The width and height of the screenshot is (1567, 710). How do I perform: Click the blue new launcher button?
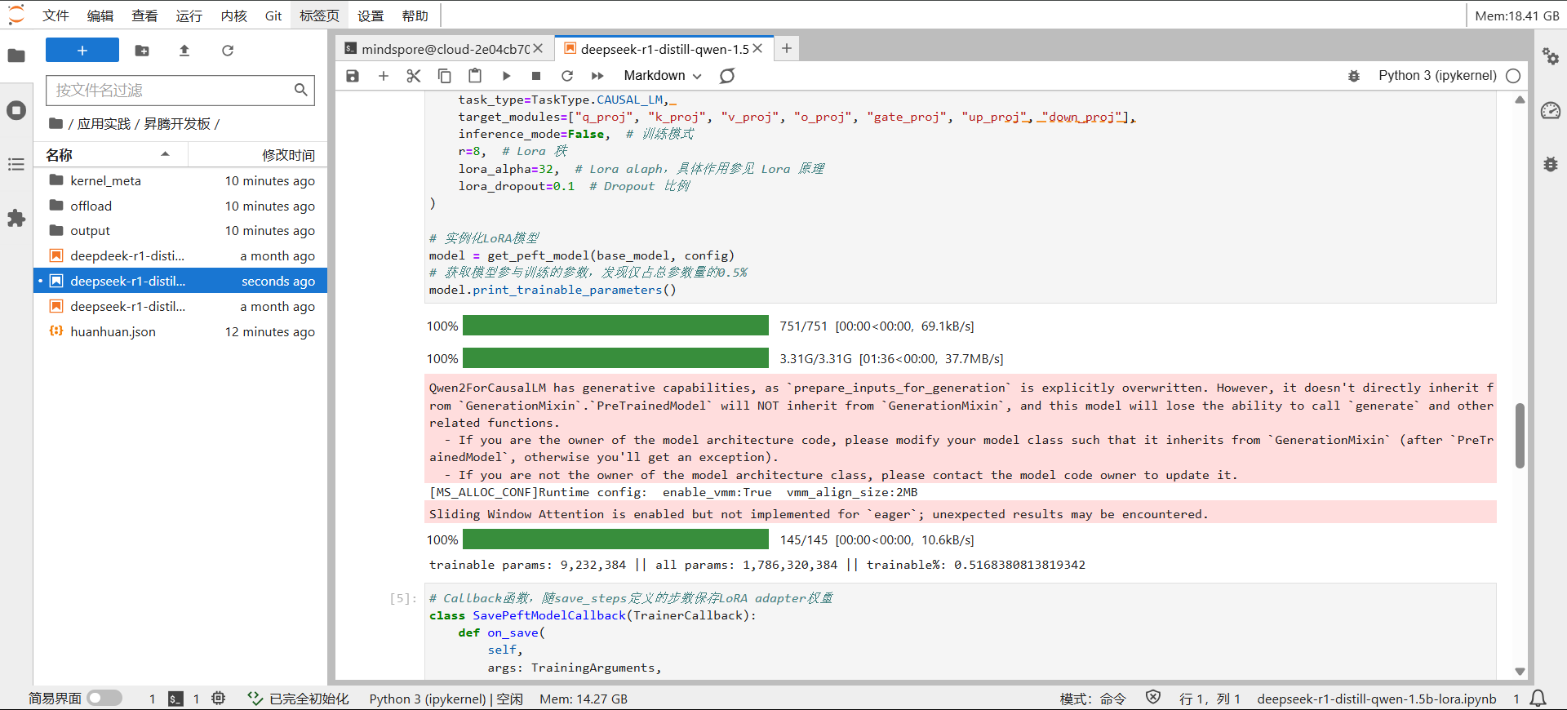point(82,51)
